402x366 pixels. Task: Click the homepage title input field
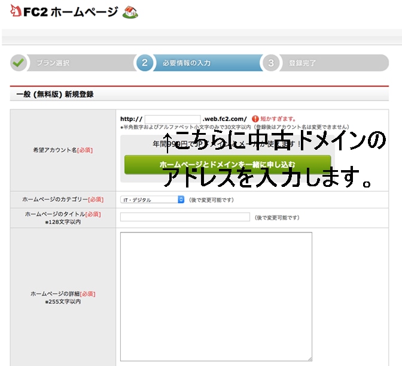coord(185,217)
